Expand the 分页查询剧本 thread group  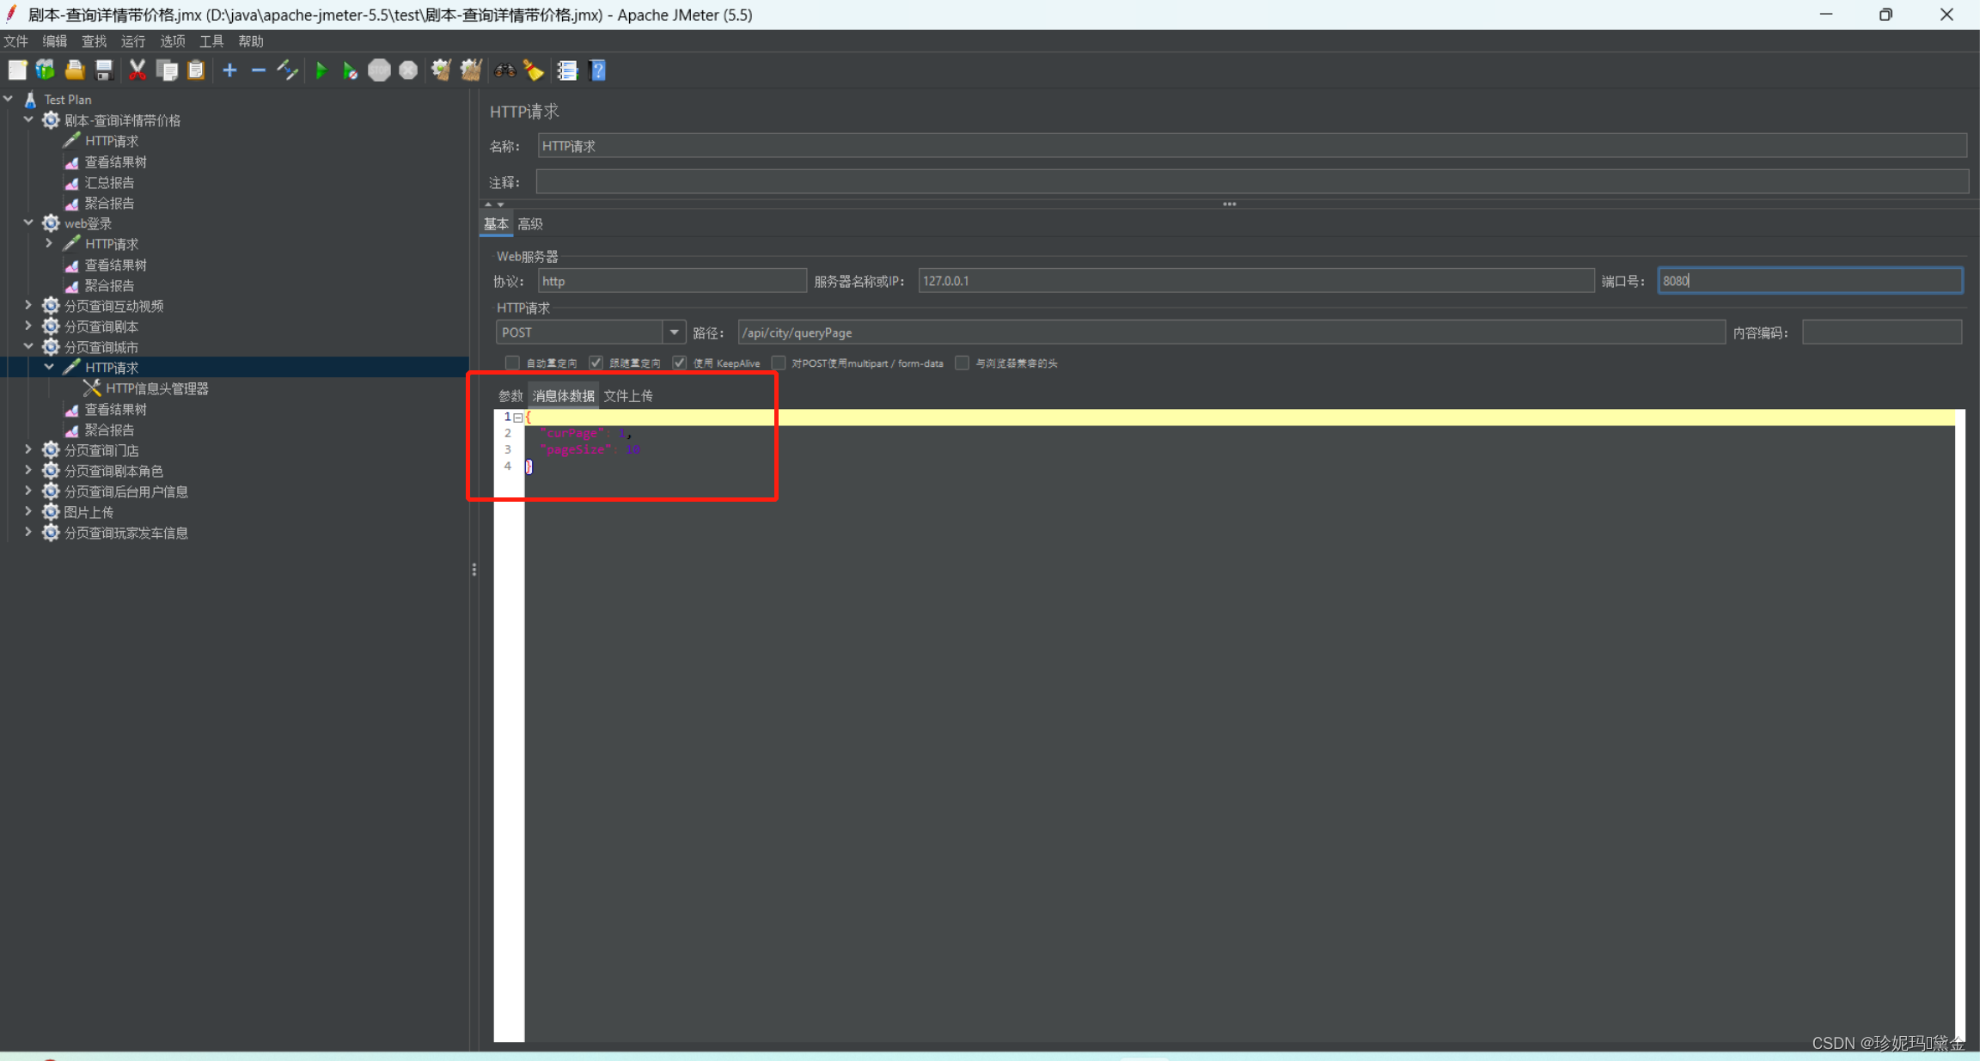click(x=28, y=326)
